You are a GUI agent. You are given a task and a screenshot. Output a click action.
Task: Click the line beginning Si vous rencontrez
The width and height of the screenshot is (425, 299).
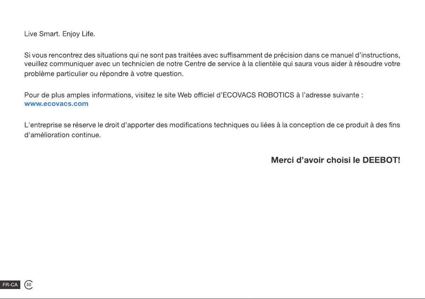pos(212,55)
